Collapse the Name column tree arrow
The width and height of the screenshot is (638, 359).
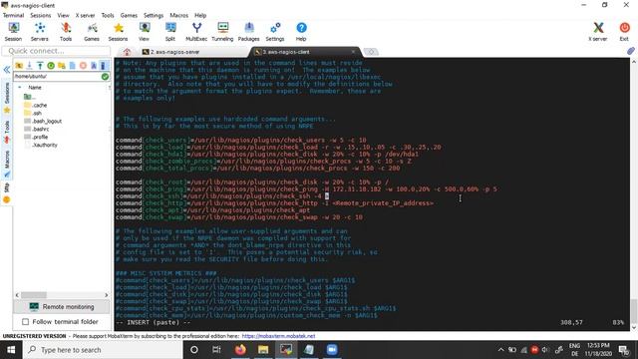coord(19,88)
